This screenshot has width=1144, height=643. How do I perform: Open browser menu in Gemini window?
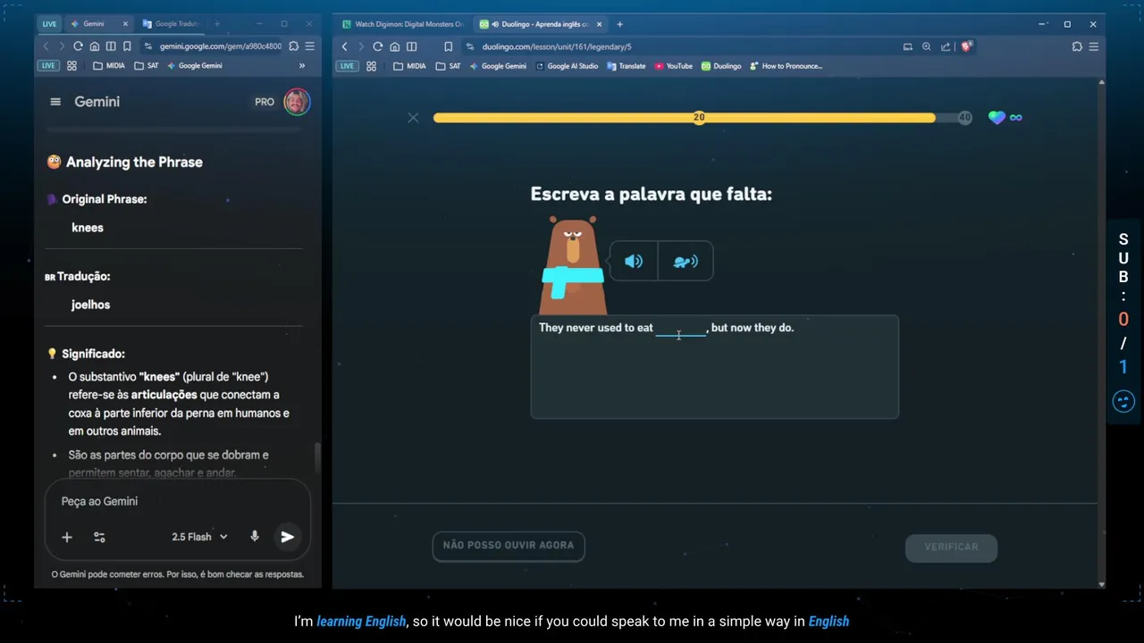(x=309, y=46)
